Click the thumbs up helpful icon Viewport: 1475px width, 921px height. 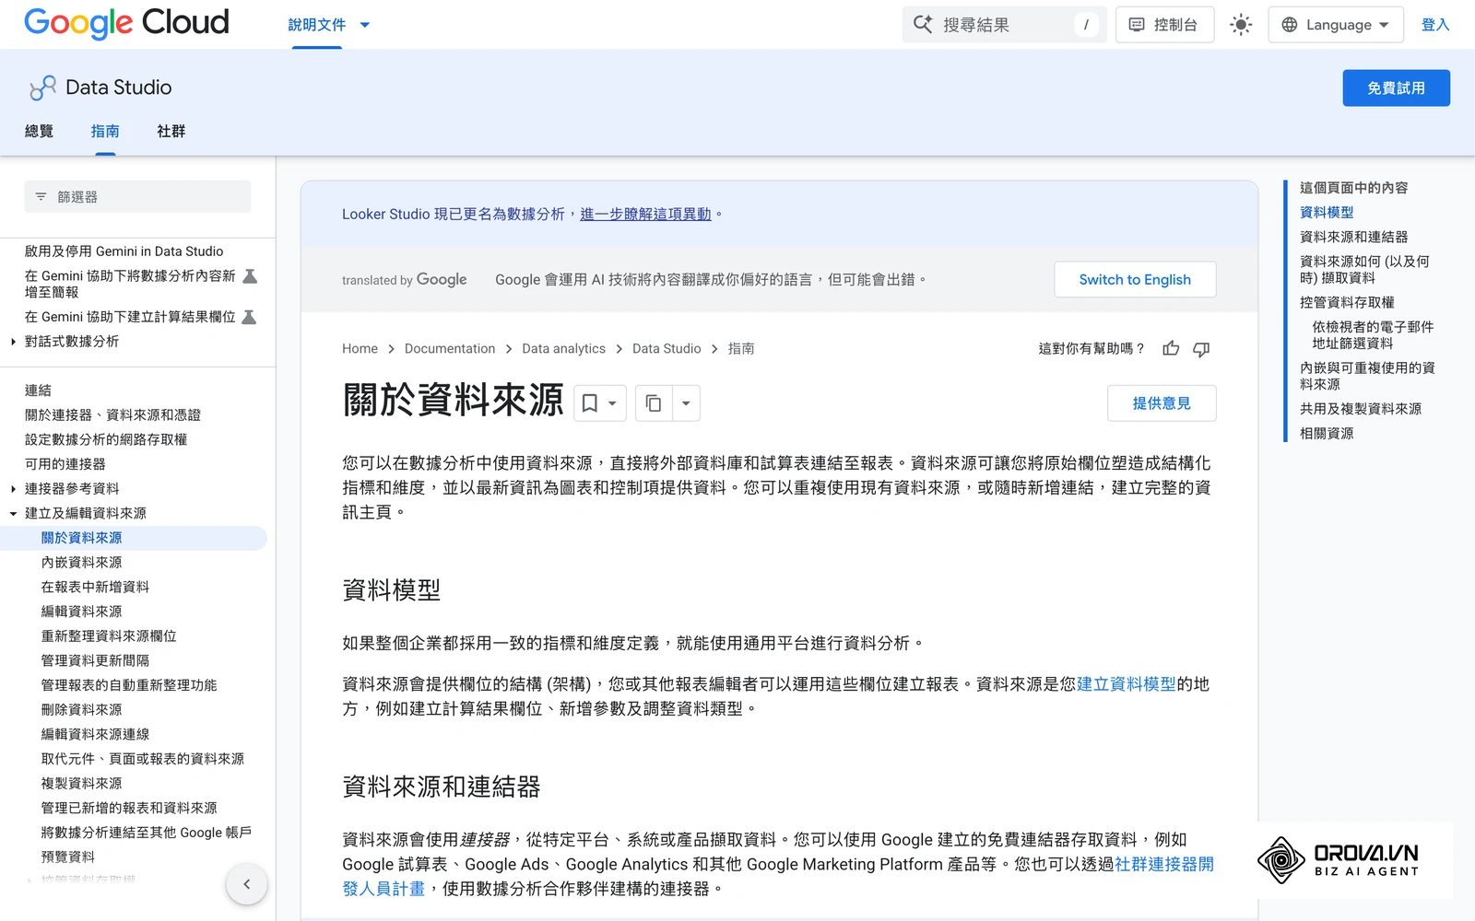point(1171,348)
